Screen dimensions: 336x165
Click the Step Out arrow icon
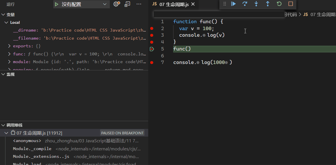[268, 4]
